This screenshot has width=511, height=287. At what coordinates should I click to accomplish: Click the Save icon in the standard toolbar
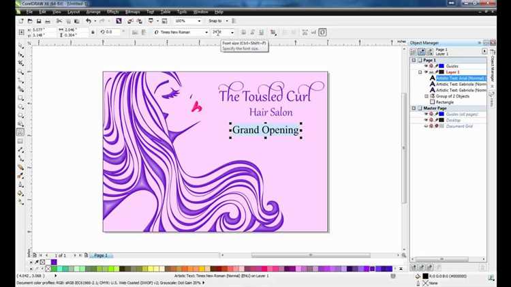[x=38, y=21]
